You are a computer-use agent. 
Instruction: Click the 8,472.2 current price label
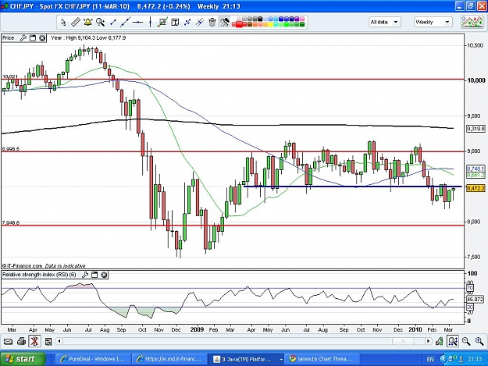point(476,188)
